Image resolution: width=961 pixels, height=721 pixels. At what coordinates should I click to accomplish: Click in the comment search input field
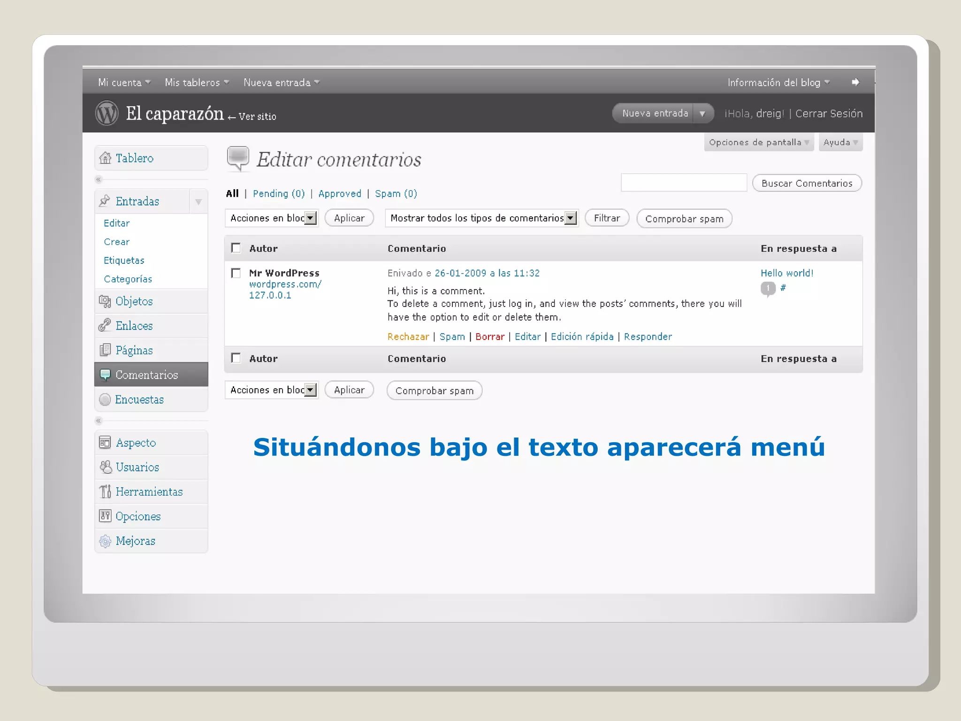684,183
